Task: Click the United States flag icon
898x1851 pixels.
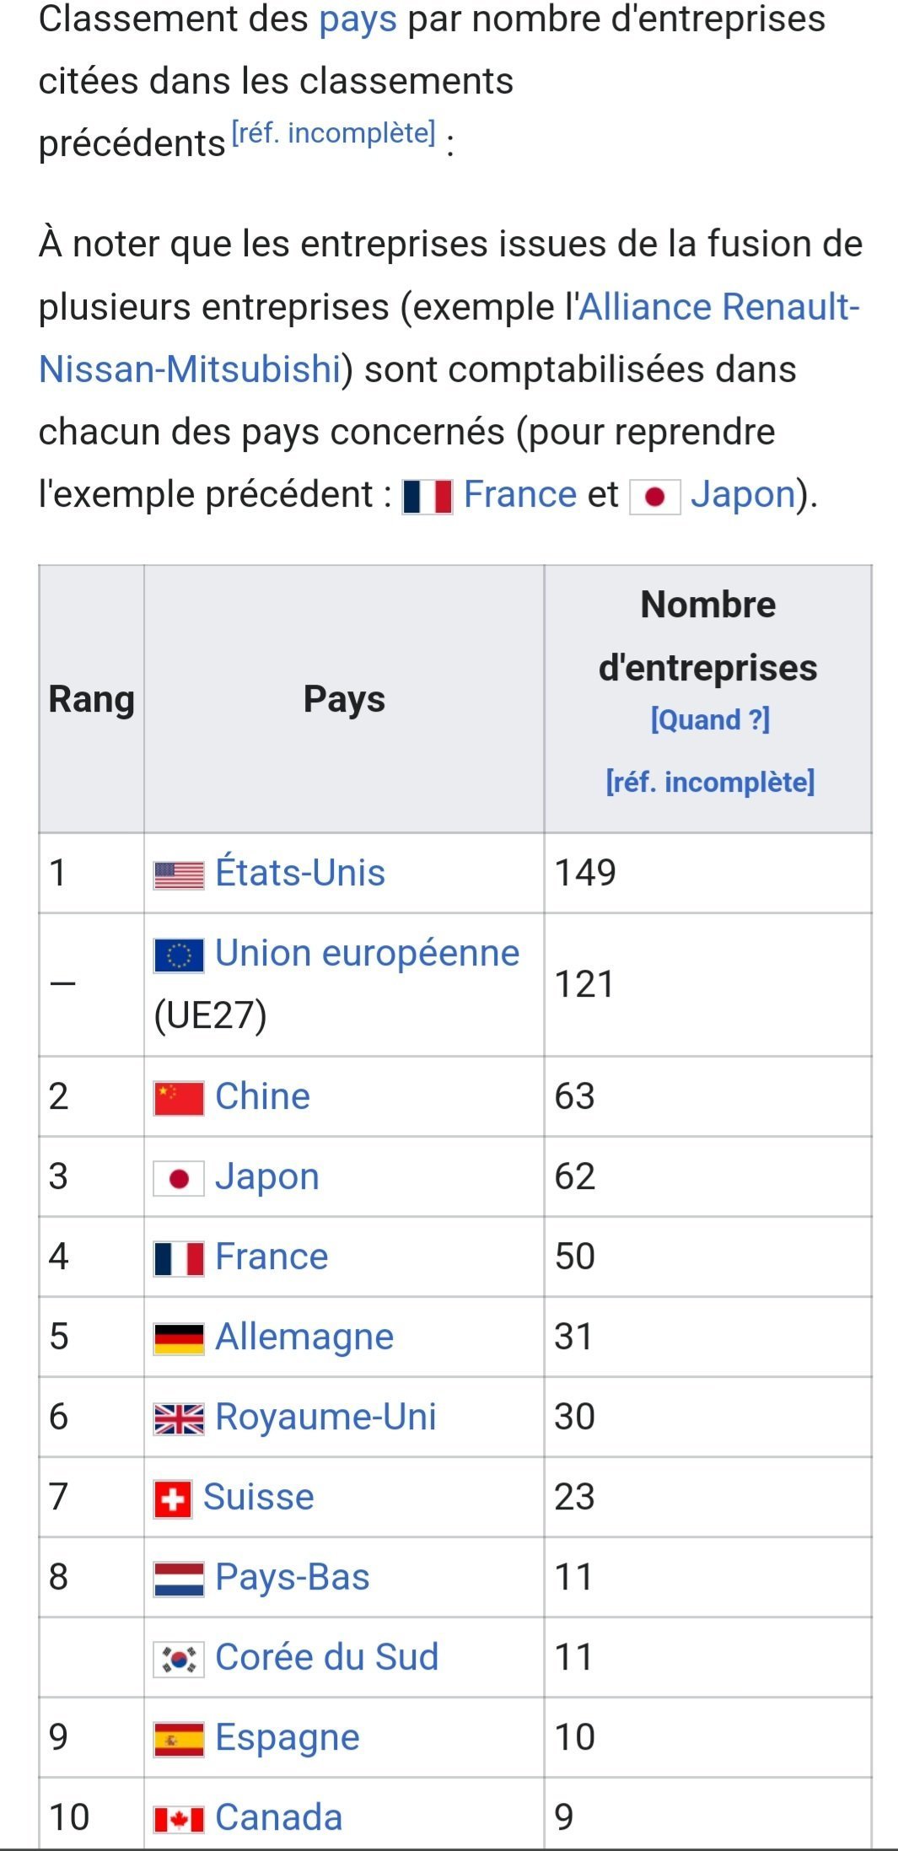Action: tap(179, 875)
